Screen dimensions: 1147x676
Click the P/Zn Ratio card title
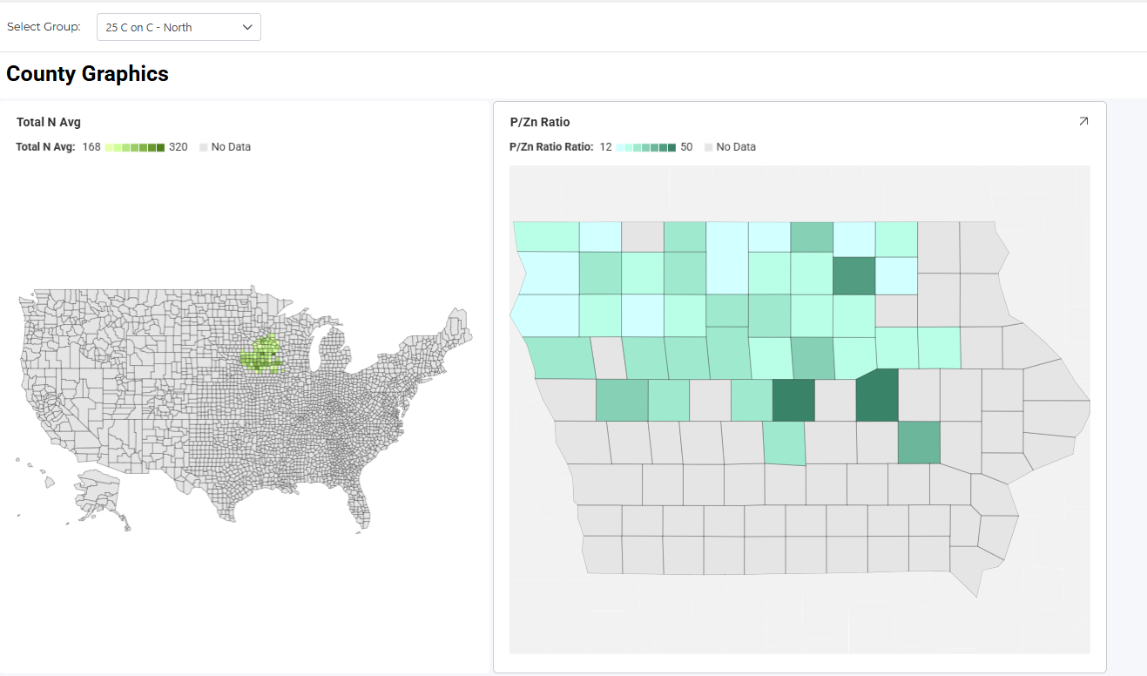click(x=540, y=122)
